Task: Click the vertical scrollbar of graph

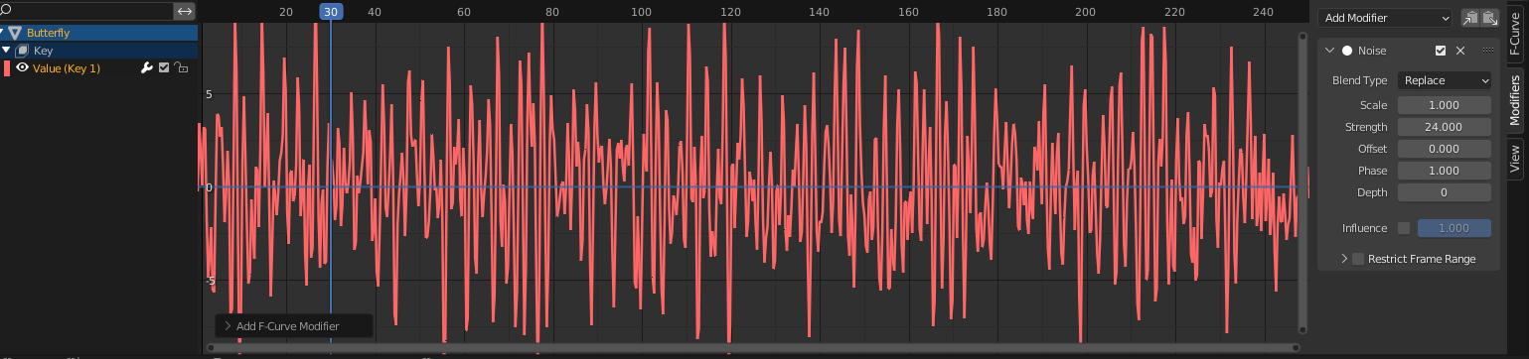Action: [1302, 183]
